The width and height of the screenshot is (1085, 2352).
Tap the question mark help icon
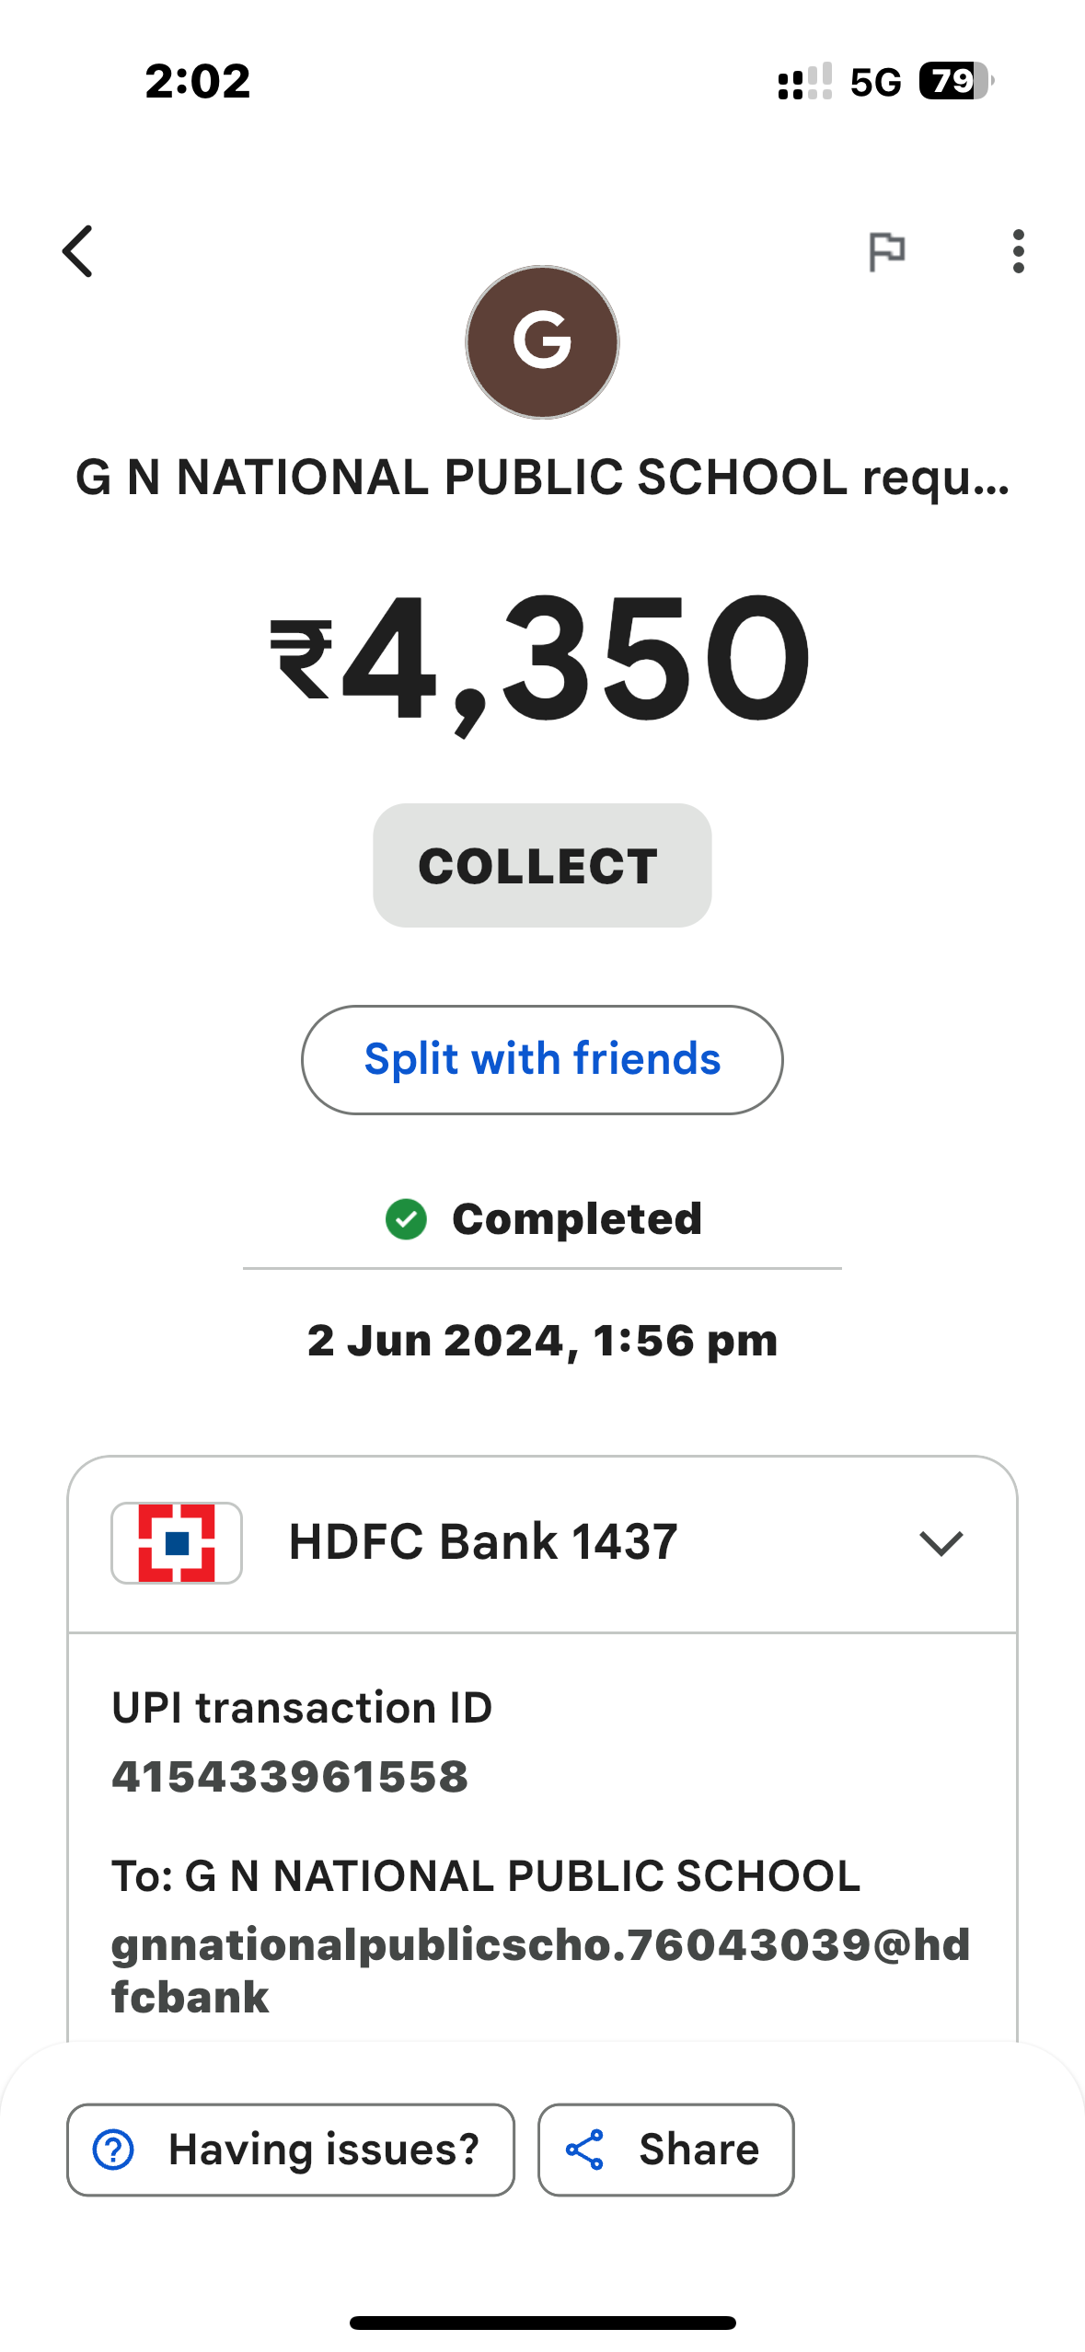(114, 2150)
